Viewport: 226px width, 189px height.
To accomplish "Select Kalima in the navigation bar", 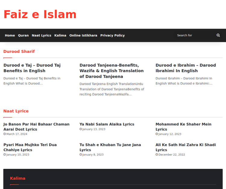I will click(60, 36).
